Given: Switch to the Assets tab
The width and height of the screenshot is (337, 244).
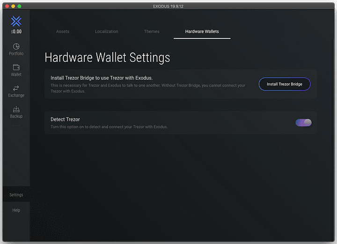Looking at the screenshot, I should 63,31.
